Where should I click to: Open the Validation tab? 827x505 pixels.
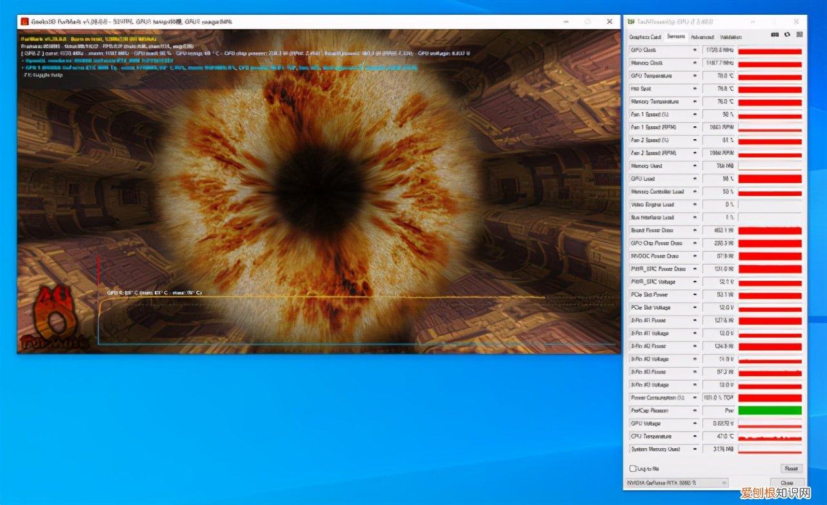(731, 37)
